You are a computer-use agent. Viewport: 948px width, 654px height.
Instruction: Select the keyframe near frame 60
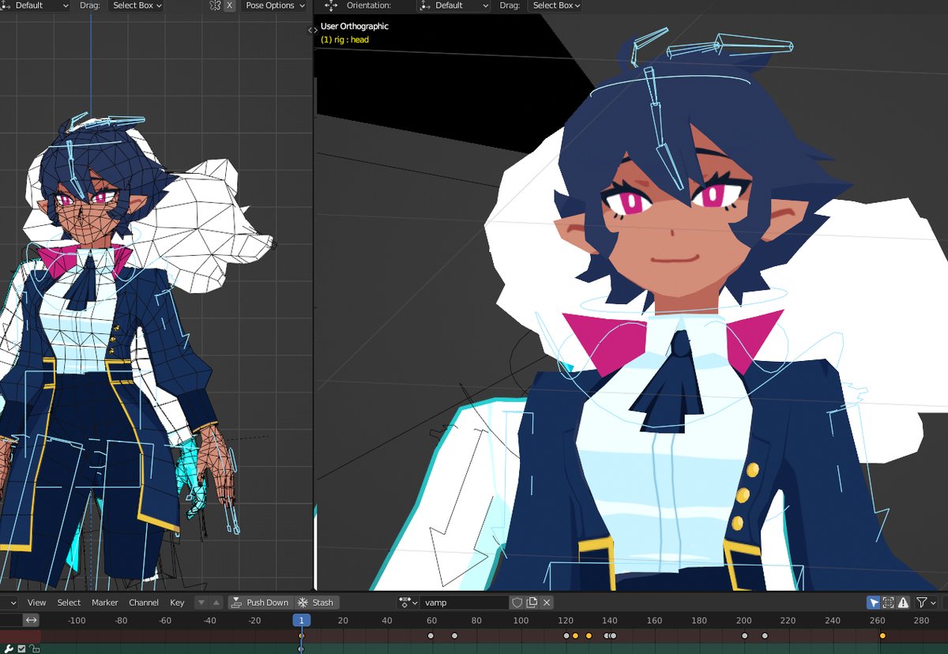pos(431,636)
